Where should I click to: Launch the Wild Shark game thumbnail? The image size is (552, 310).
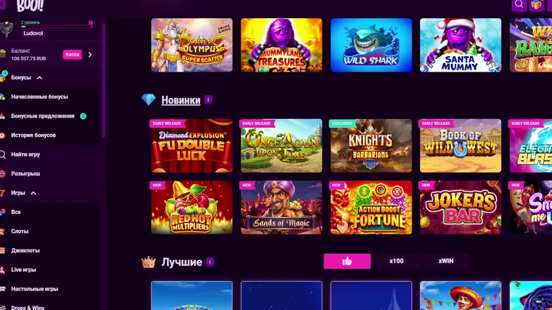coord(371,45)
